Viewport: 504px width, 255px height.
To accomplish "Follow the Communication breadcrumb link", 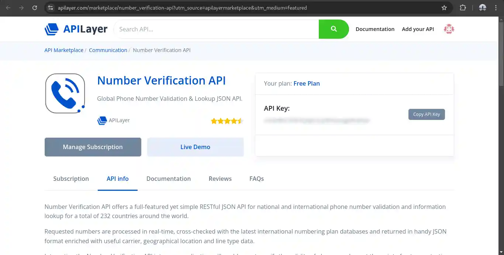I will tap(108, 50).
